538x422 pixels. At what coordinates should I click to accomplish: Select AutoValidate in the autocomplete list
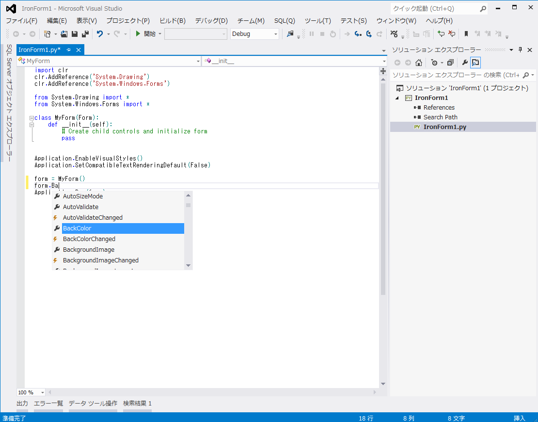(x=118, y=207)
